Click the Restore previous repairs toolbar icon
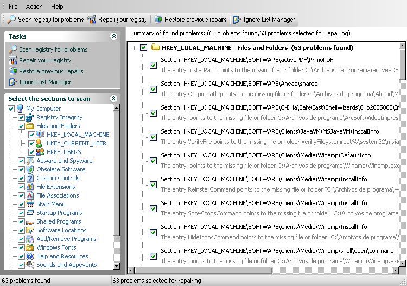 (158, 20)
